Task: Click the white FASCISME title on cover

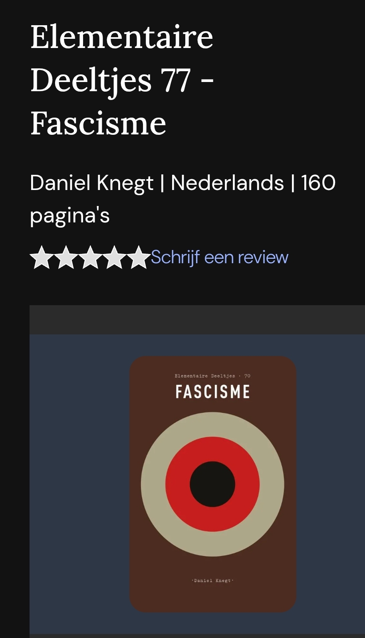Action: 213,392
